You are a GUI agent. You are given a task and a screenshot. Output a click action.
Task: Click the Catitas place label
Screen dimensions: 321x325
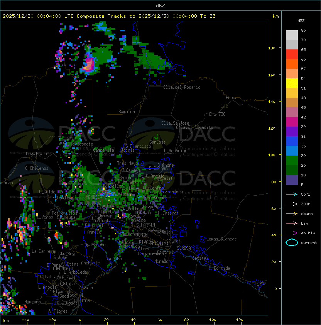(200, 258)
